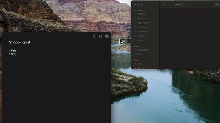Open Downloads in the Finder sidebar

coord(143,32)
